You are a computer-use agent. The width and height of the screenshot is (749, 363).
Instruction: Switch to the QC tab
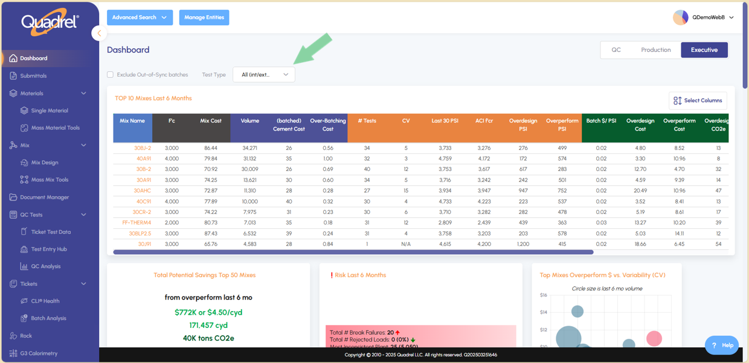coord(616,50)
